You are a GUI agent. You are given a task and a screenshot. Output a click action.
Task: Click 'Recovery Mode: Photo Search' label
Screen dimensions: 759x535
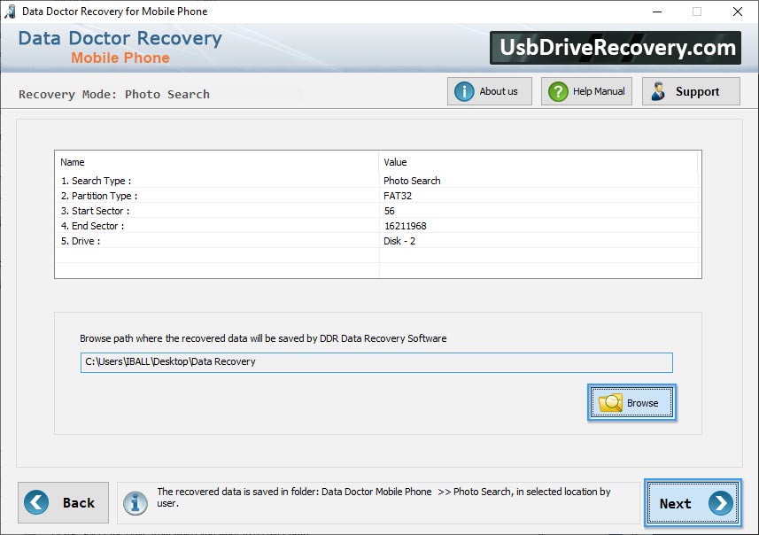(114, 94)
